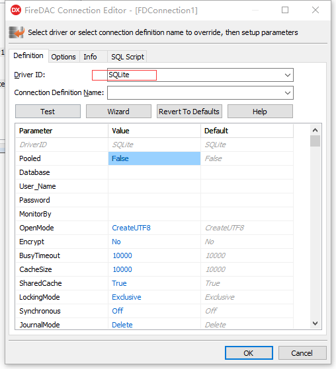
Task: Click the MonitorBy value cell
Action: (155, 214)
